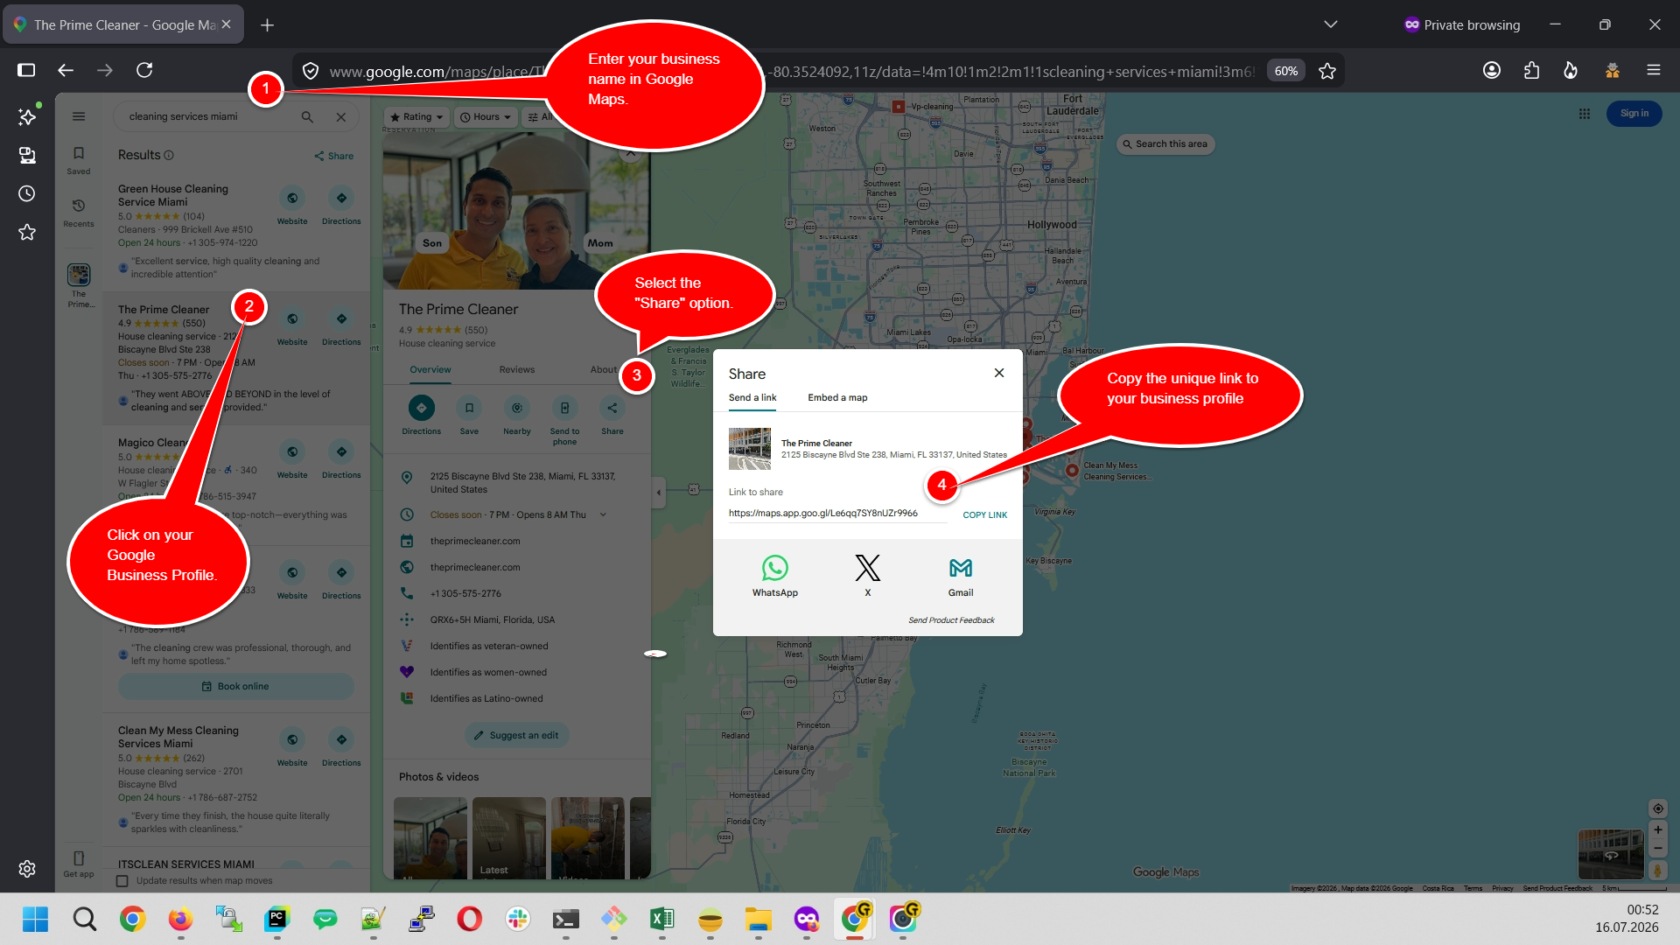Open browser application menu
Image resolution: width=1680 pixels, height=945 pixels.
click(x=1653, y=70)
